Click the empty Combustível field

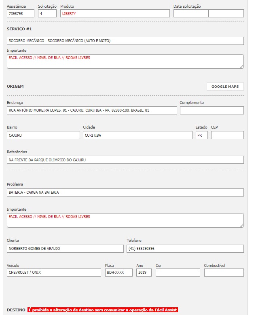click(x=224, y=273)
